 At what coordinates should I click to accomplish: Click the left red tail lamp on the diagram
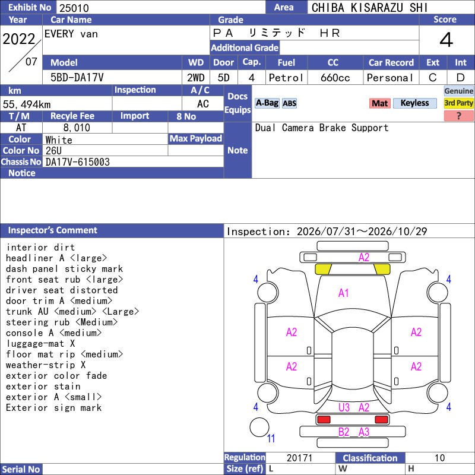[x=324, y=420]
